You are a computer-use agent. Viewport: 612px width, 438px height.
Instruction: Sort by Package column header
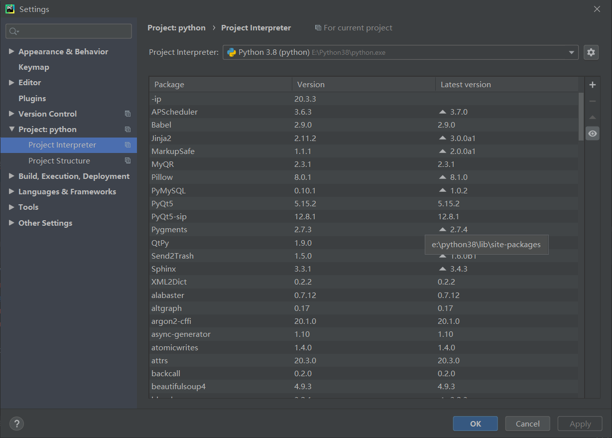[x=221, y=84]
